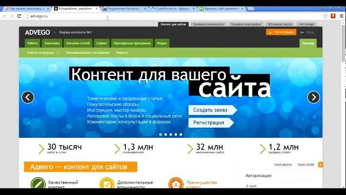This screenshot has width=346, height=195.
Task: Open the red extension icon in toolbar
Action: tap(333, 16)
